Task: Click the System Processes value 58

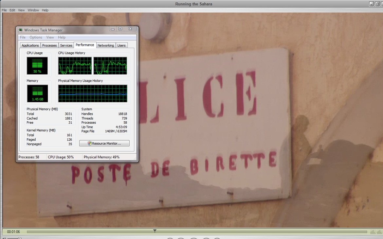Action: pos(125,123)
